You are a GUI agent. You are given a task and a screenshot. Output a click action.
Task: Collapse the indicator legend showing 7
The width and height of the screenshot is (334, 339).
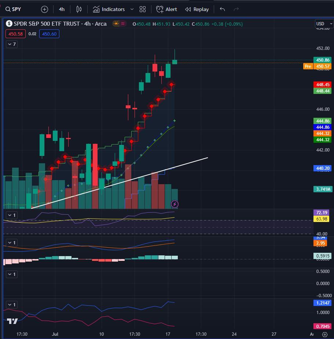(x=12, y=44)
